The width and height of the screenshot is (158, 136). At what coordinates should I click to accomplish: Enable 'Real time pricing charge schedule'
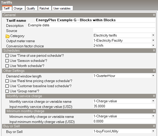(7, 81)
